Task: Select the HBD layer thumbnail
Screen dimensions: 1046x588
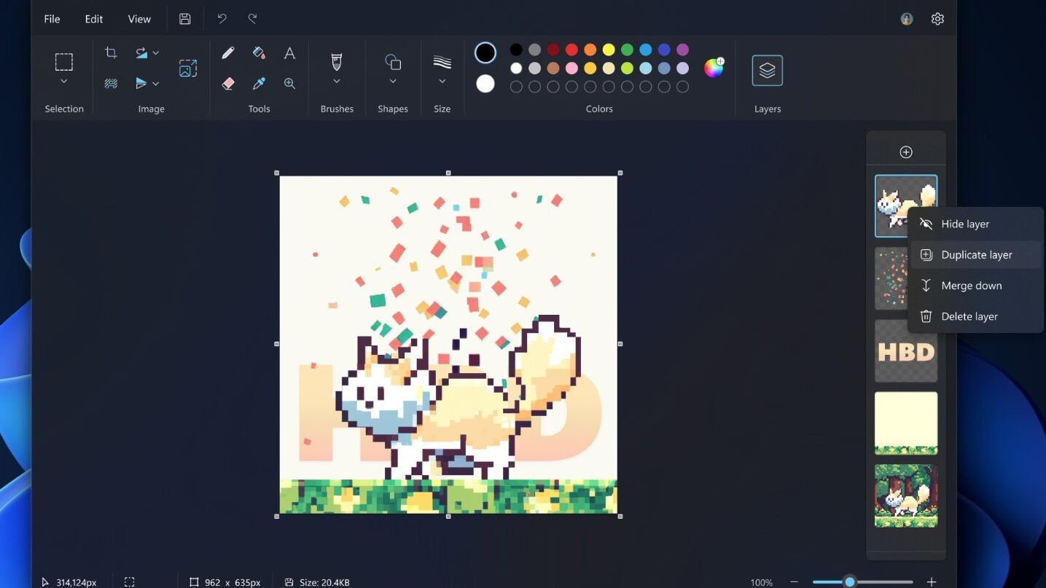Action: pyautogui.click(x=906, y=351)
